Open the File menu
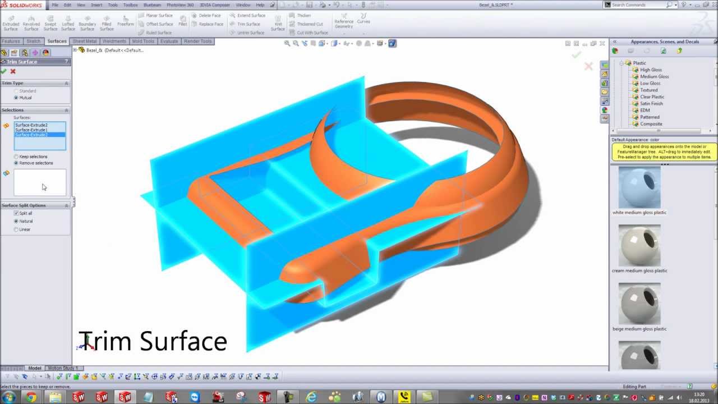 [55, 4]
